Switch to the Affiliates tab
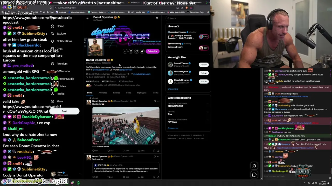The image size is (332, 186). [103, 93]
